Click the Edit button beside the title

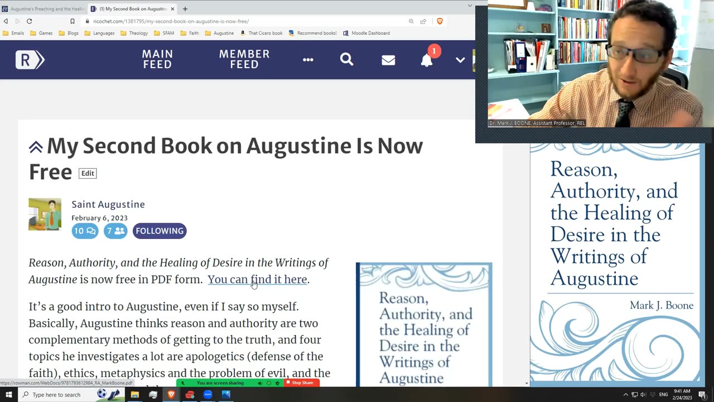(x=88, y=173)
